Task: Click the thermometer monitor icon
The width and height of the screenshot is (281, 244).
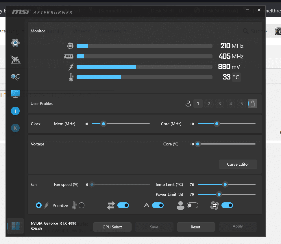Action: (71, 77)
